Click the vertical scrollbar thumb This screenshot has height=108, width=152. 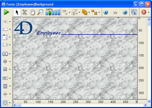click(x=149, y=23)
